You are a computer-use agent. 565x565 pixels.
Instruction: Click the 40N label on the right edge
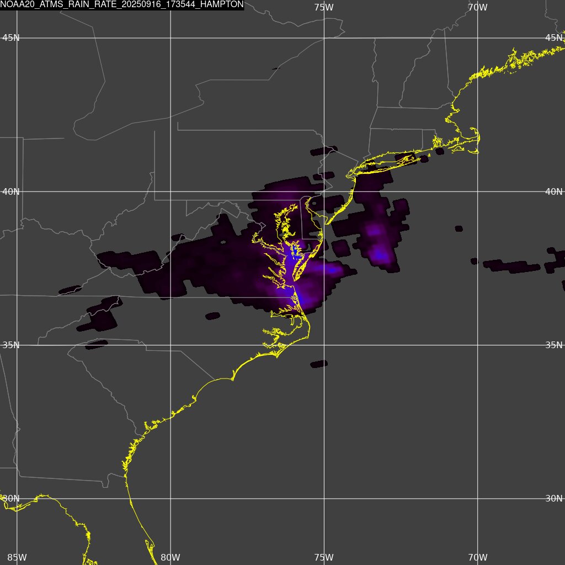554,191
